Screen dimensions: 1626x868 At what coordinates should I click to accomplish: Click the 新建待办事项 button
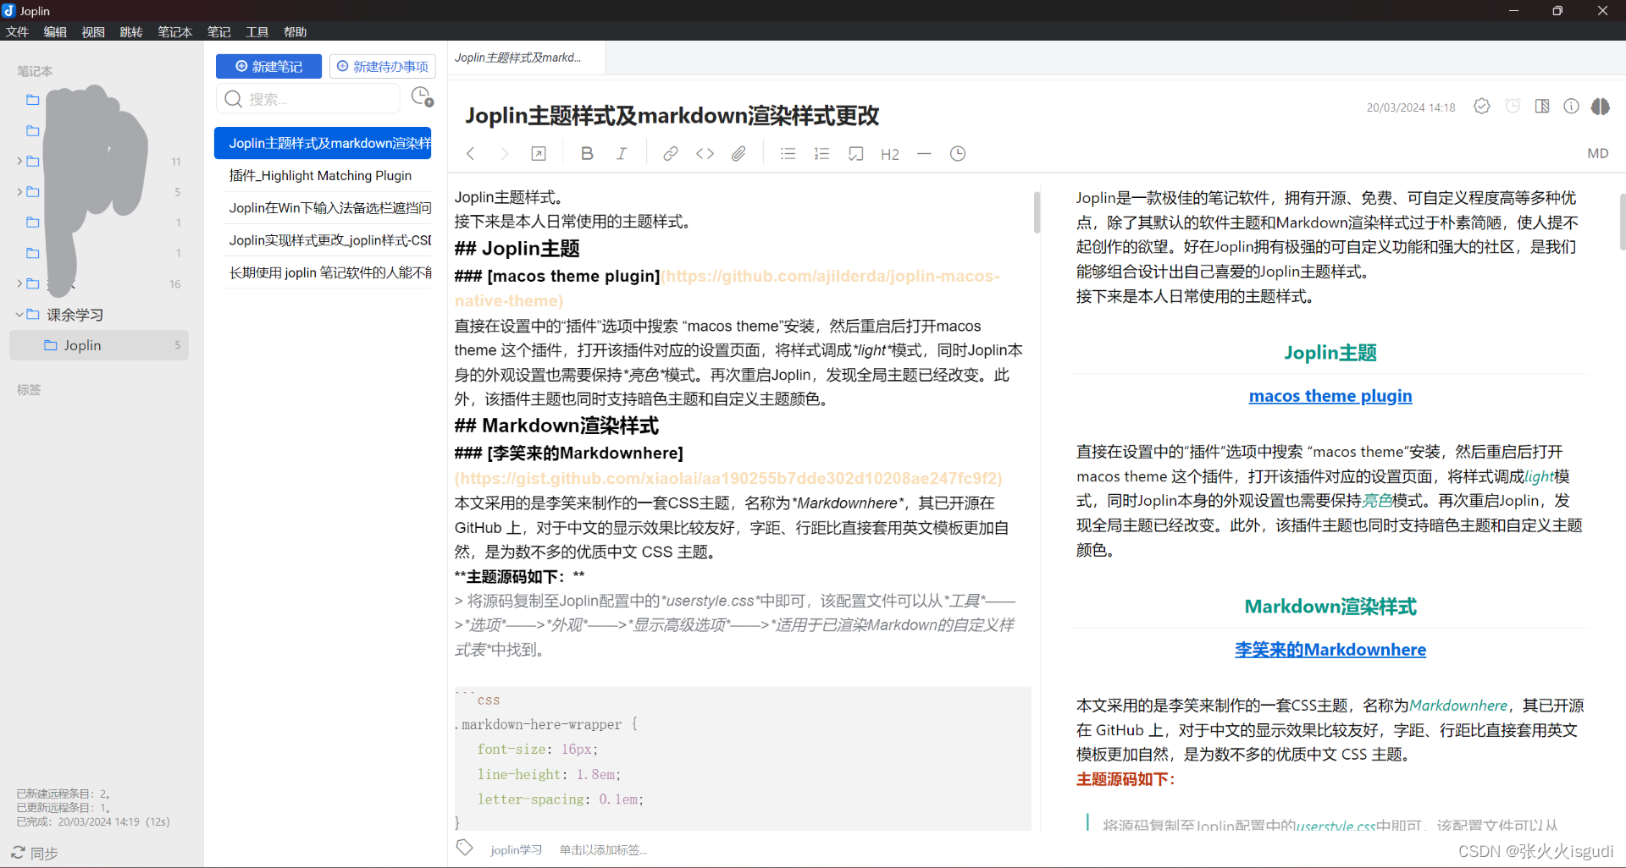(382, 66)
